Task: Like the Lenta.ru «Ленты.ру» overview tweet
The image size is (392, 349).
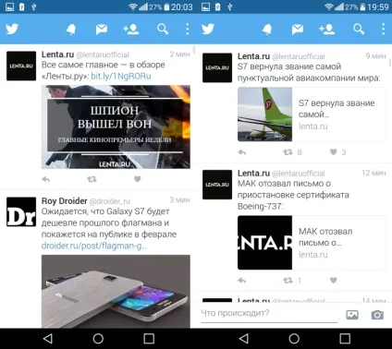Action: click(138, 179)
